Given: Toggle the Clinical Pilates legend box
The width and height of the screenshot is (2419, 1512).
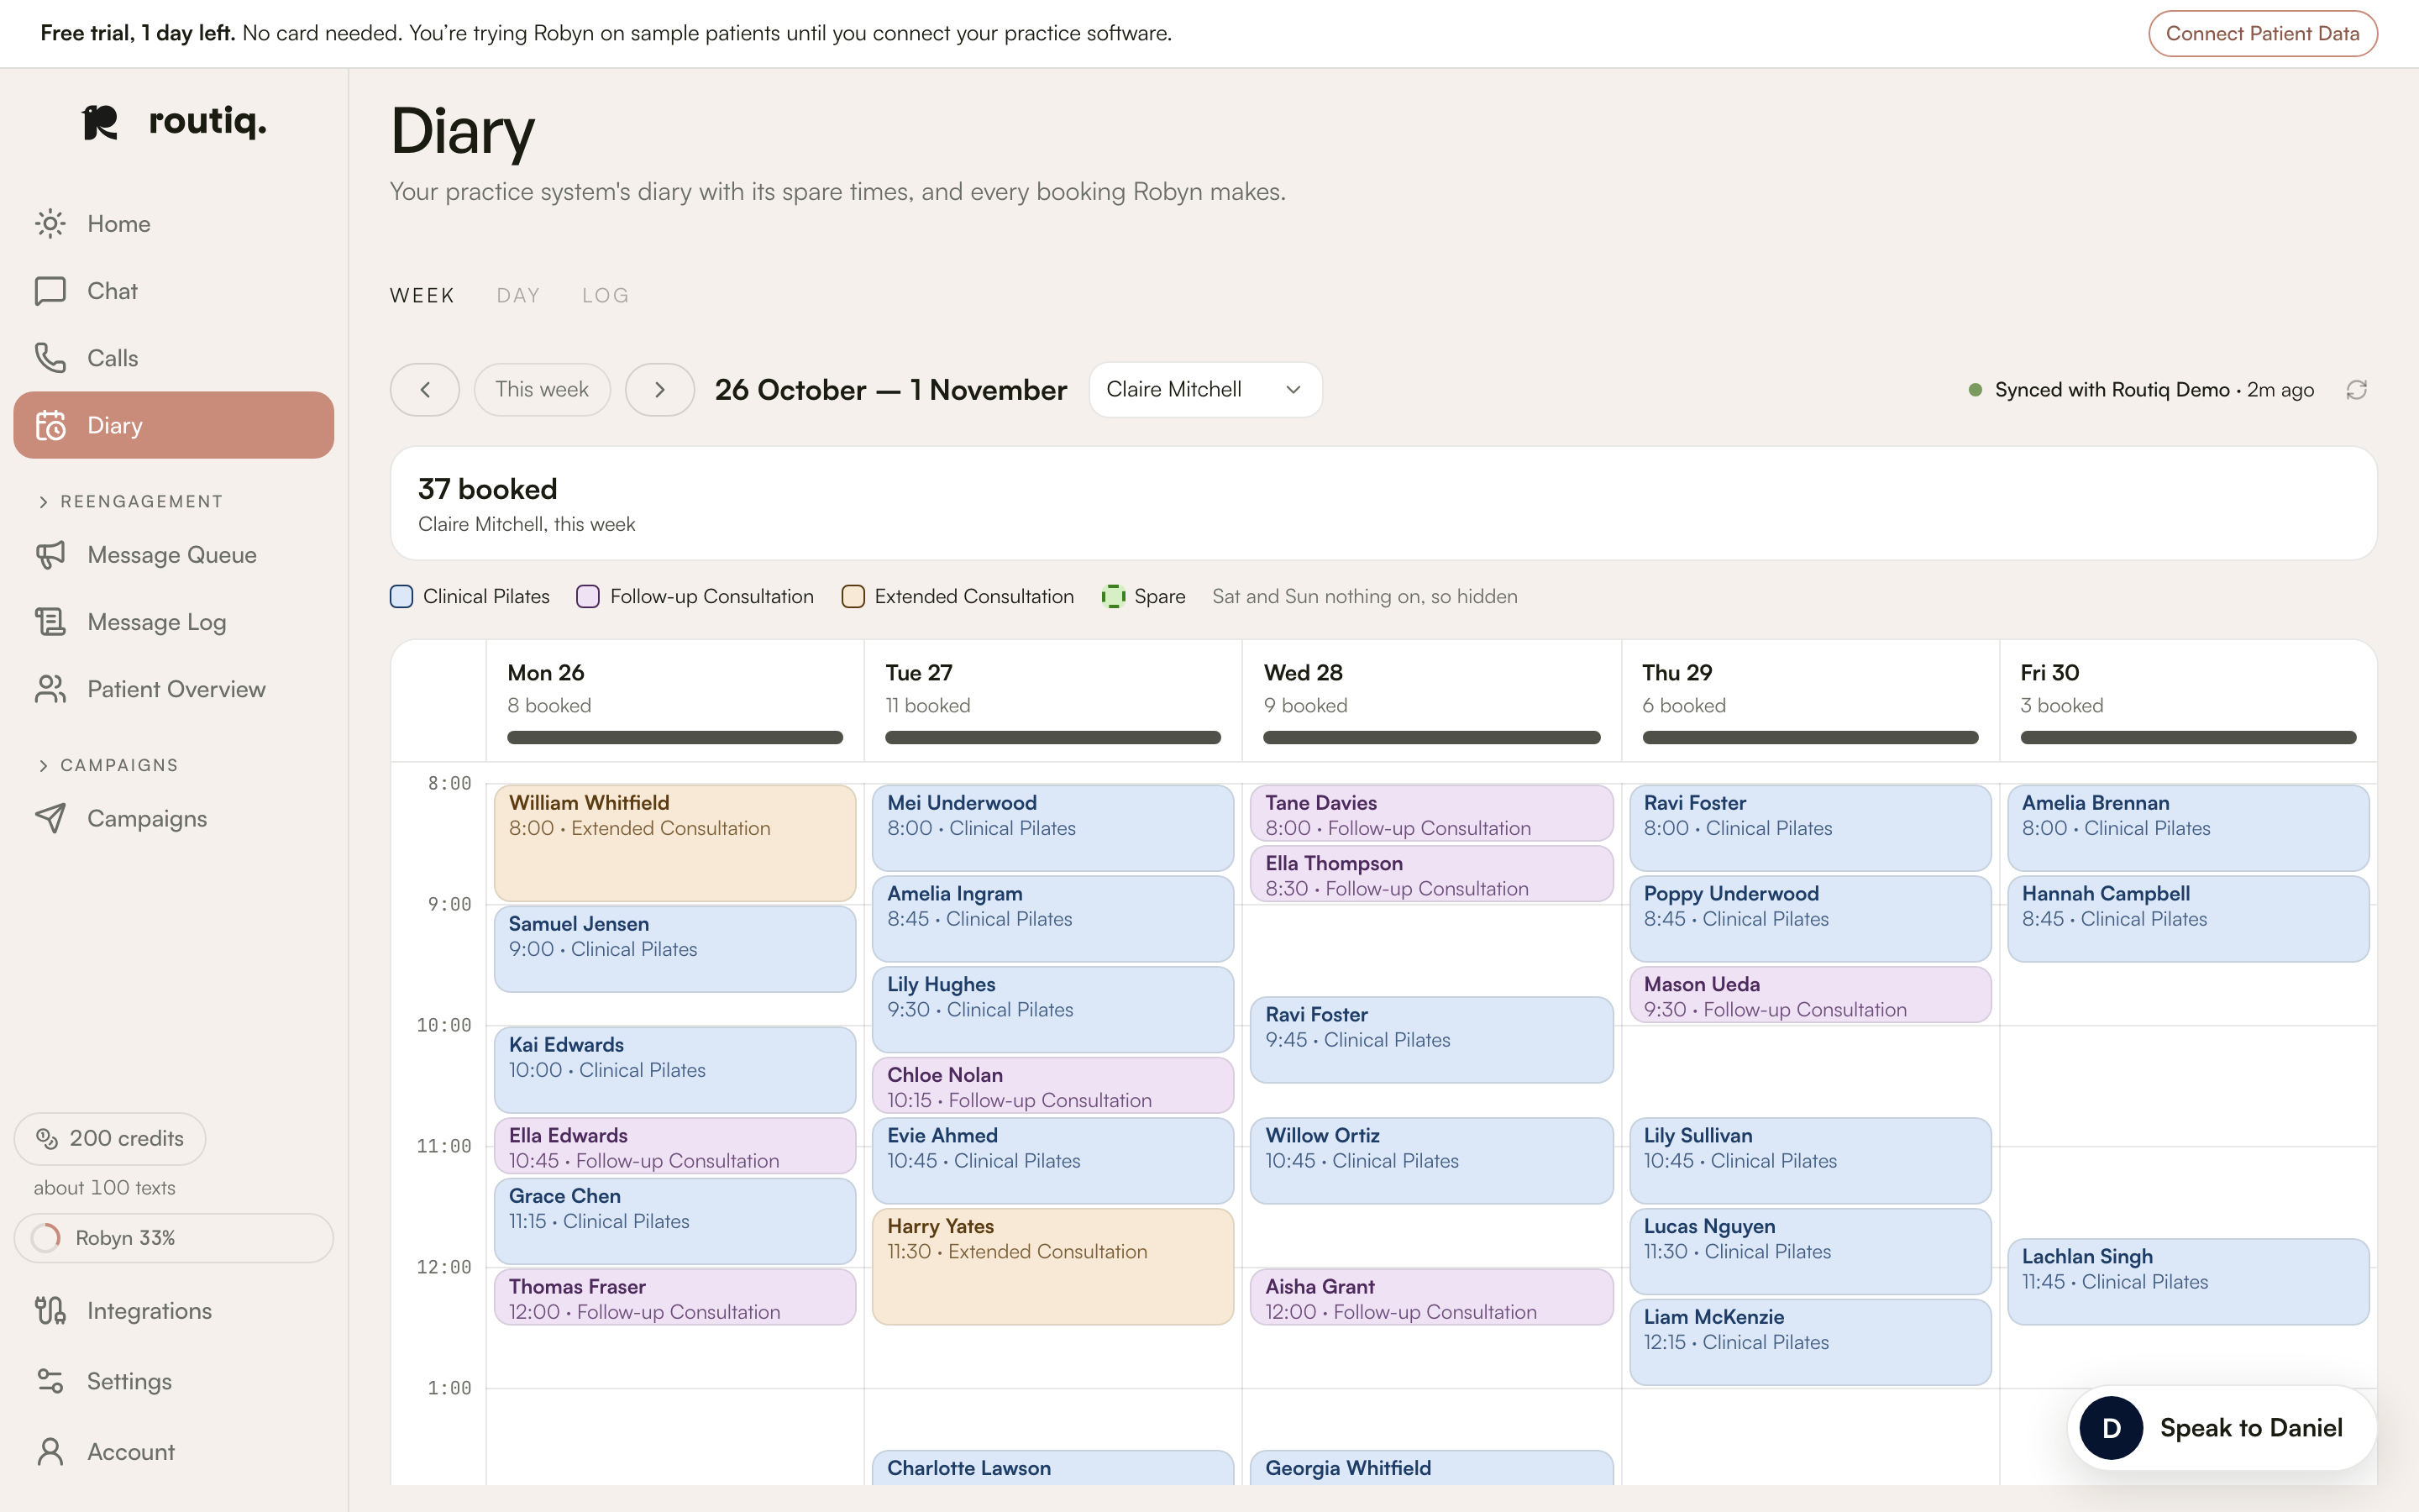Looking at the screenshot, I should [401, 597].
